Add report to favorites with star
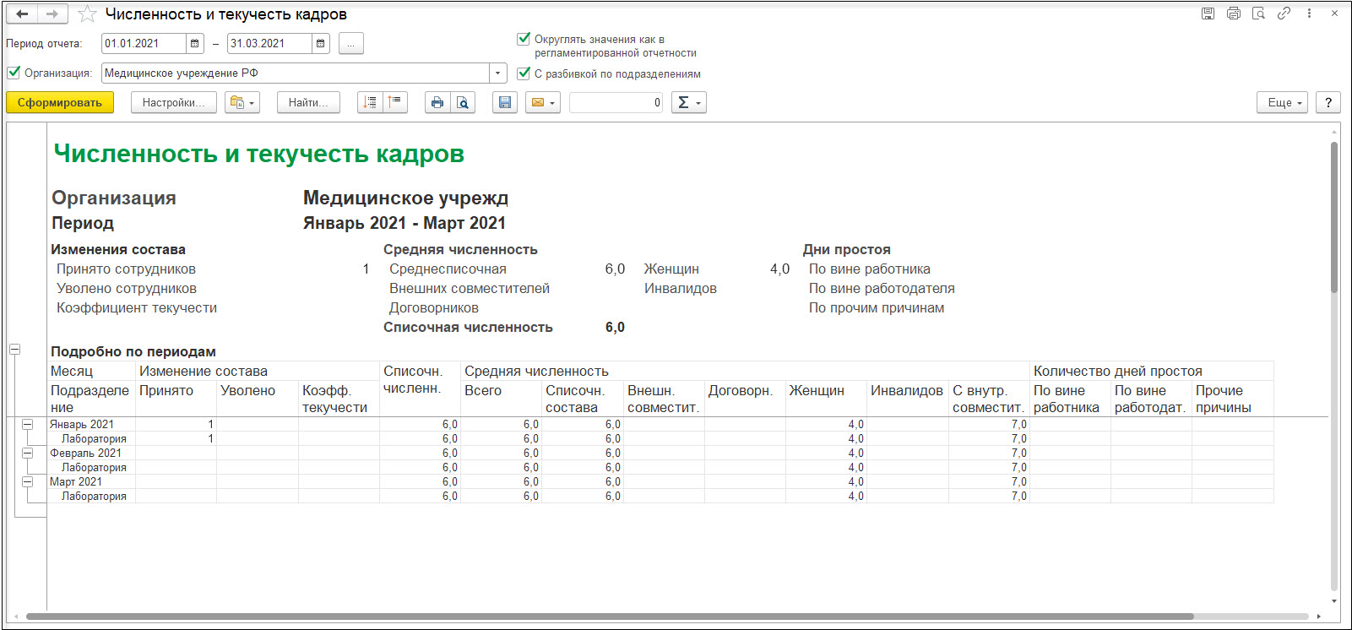The width and height of the screenshot is (1352, 630). click(x=87, y=14)
